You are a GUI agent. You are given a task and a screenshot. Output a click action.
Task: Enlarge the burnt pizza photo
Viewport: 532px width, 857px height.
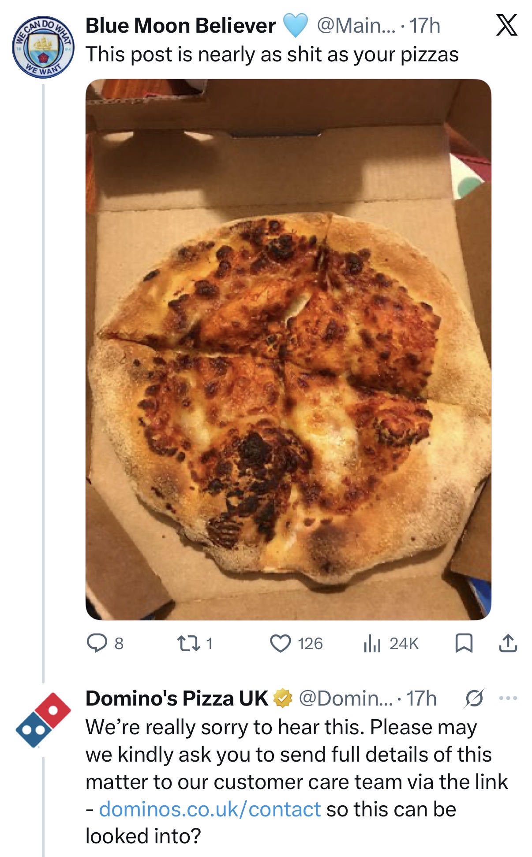288,349
